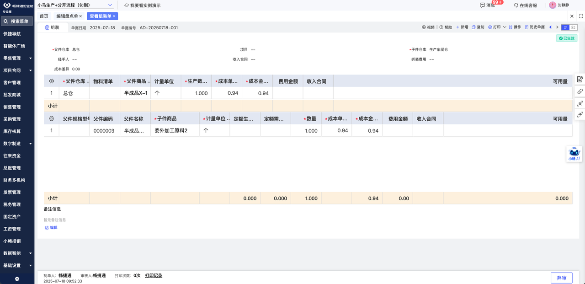
Task: Open the attachment link icon on right edge
Action: 580,91
